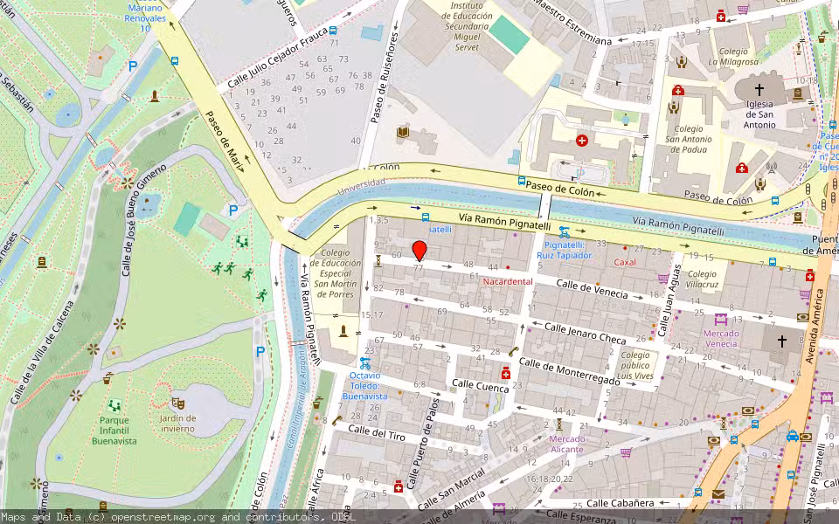Click the Iglesia de San Antonio label

coord(759,114)
